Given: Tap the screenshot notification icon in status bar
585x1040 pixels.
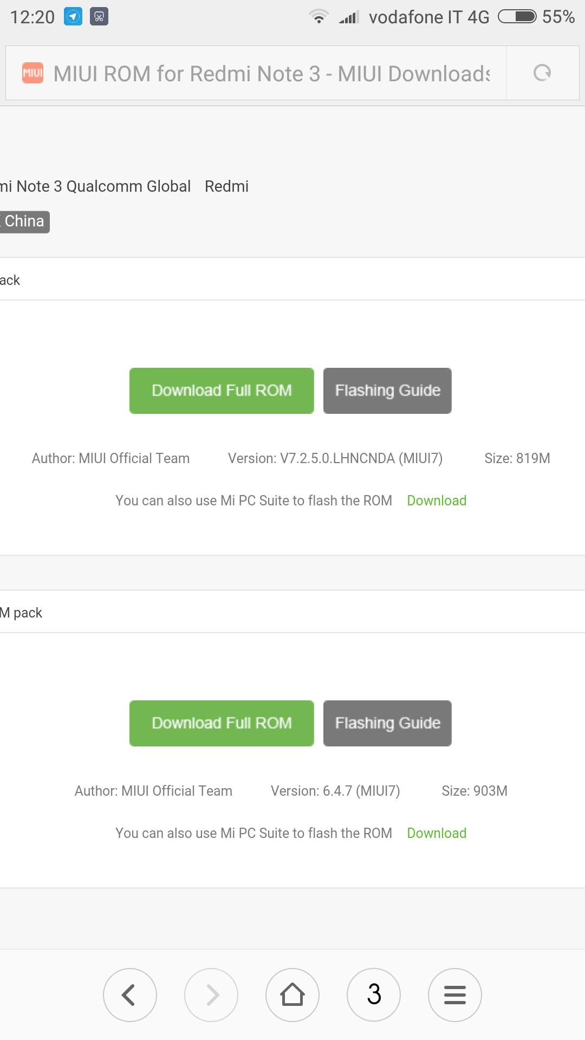Looking at the screenshot, I should tap(99, 17).
